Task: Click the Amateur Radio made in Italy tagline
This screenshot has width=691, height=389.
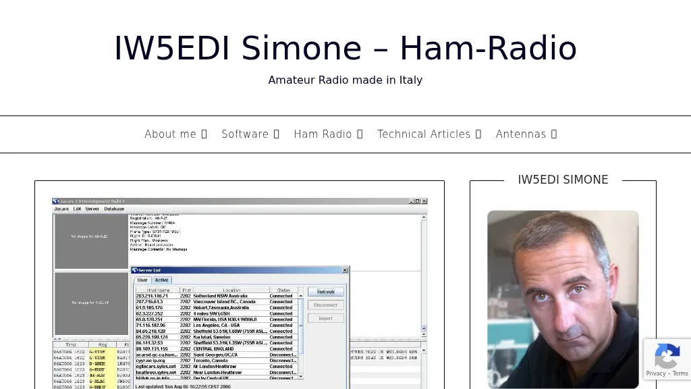Action: coord(345,80)
